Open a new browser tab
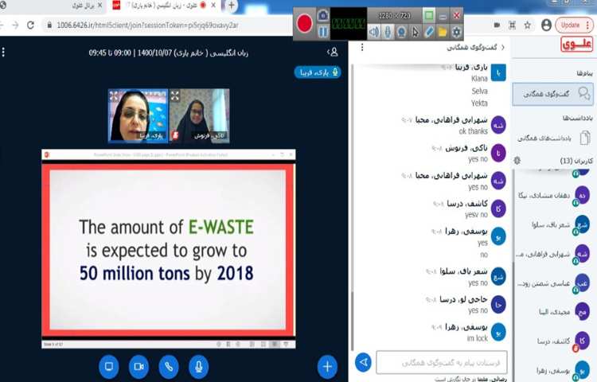597x382 pixels. 231,6
